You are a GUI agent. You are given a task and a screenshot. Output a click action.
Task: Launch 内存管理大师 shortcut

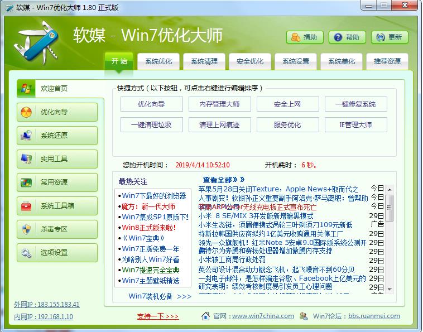tap(220, 104)
